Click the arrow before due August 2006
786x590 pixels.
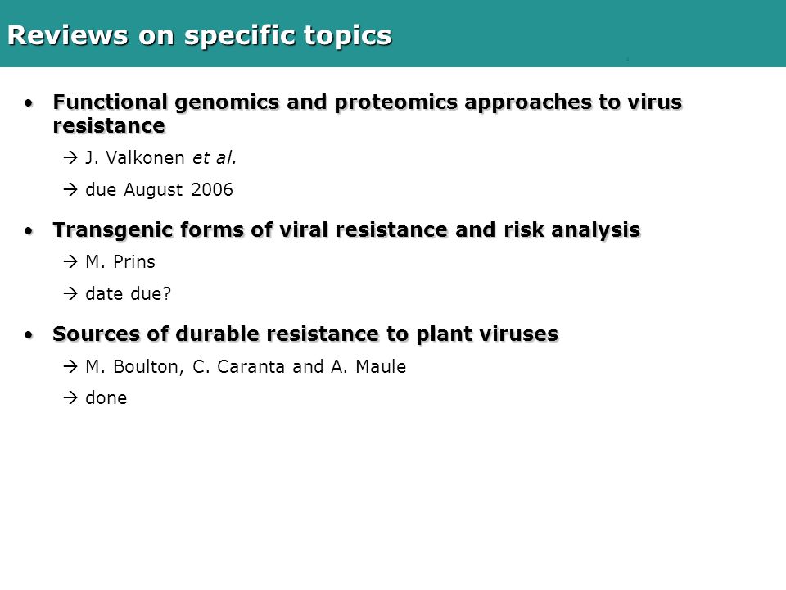pyautogui.click(x=70, y=189)
